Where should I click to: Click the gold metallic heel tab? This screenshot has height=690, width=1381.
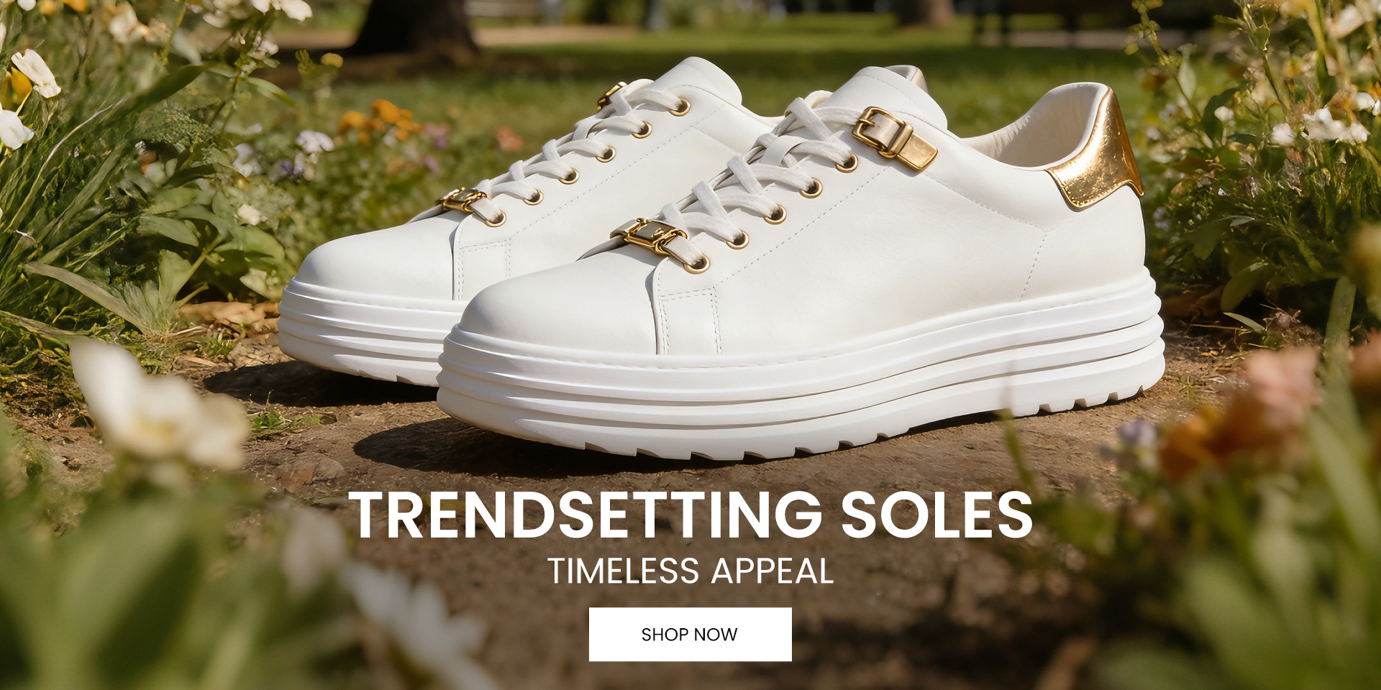[1097, 155]
